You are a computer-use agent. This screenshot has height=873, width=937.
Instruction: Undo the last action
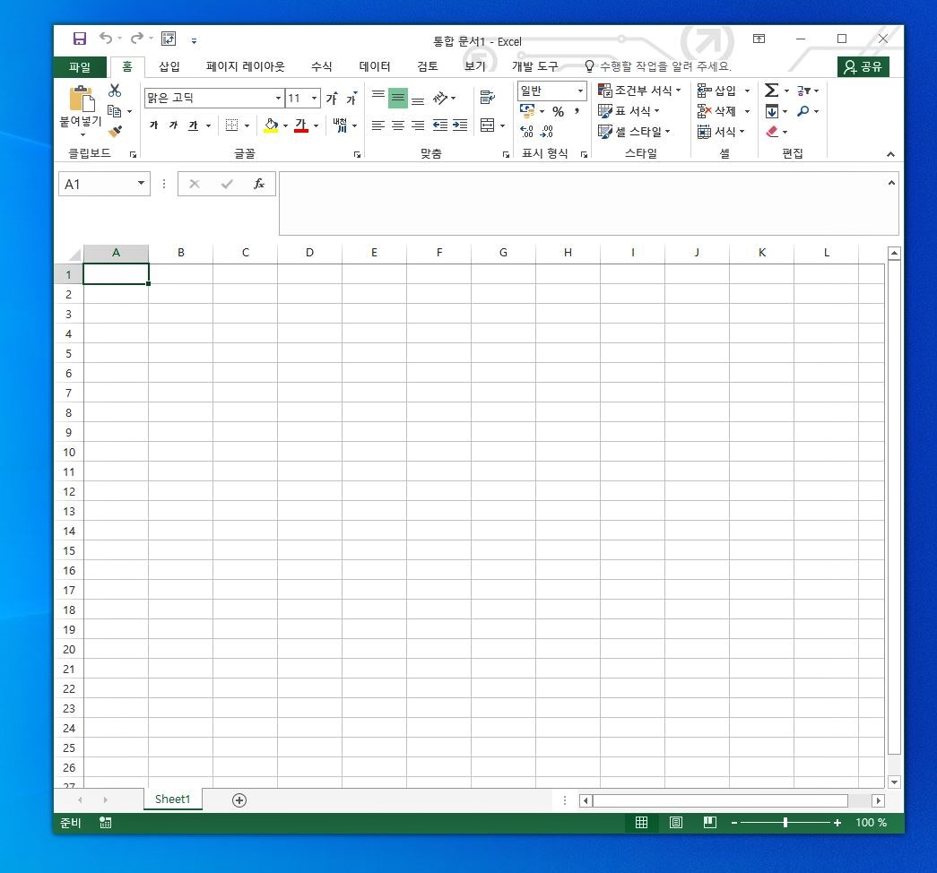[106, 39]
